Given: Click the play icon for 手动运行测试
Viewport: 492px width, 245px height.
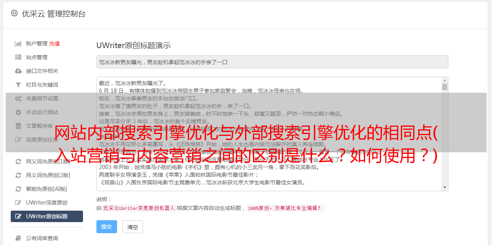Looking at the screenshot, I should (x=18, y=112).
